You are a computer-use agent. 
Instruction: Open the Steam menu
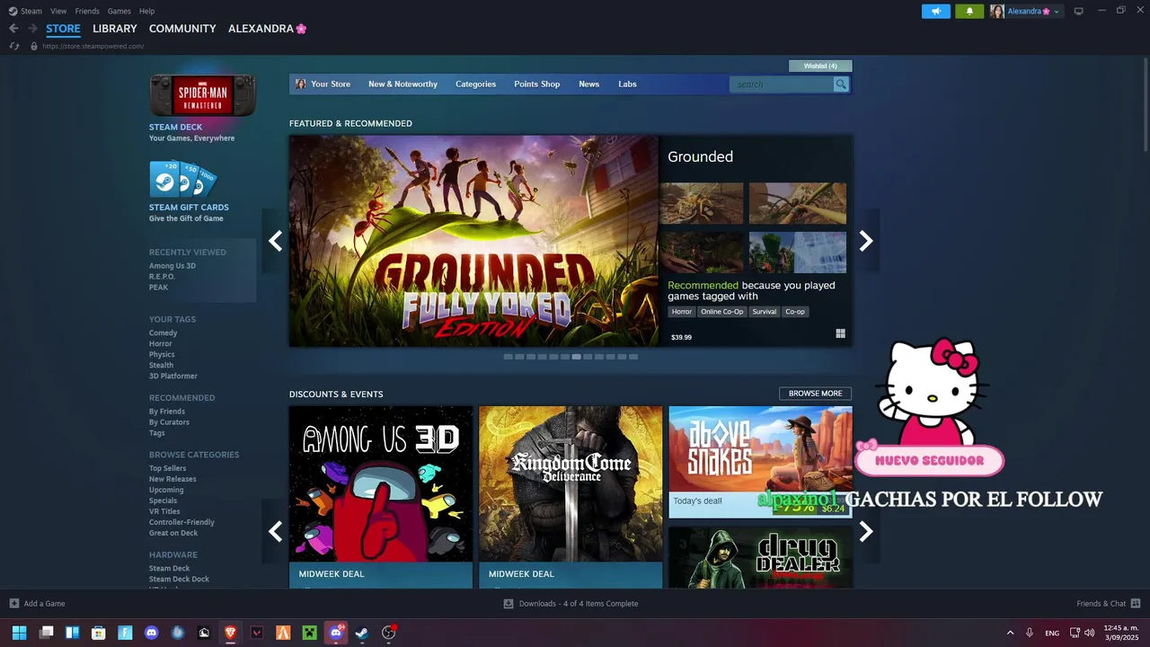pos(31,11)
